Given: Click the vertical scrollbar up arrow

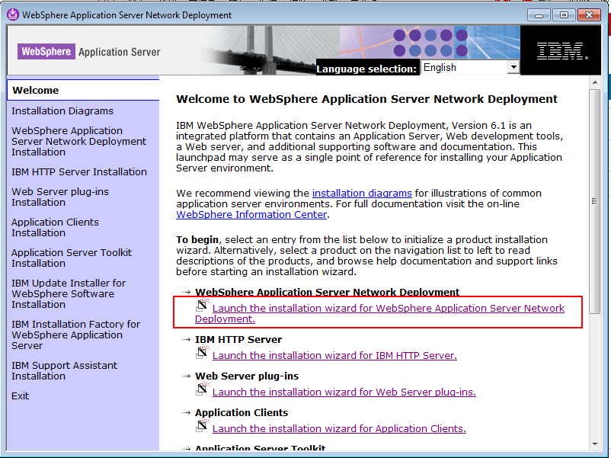Looking at the screenshot, I should click(x=595, y=82).
